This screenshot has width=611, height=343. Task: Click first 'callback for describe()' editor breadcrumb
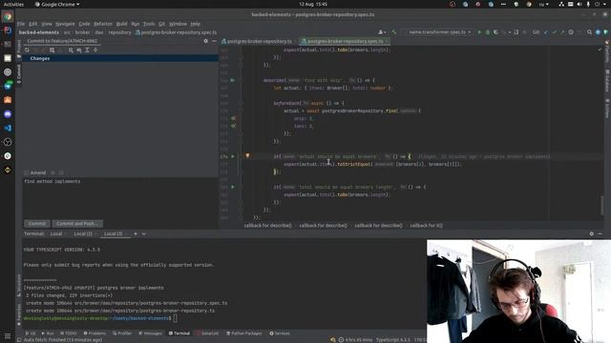(267, 226)
